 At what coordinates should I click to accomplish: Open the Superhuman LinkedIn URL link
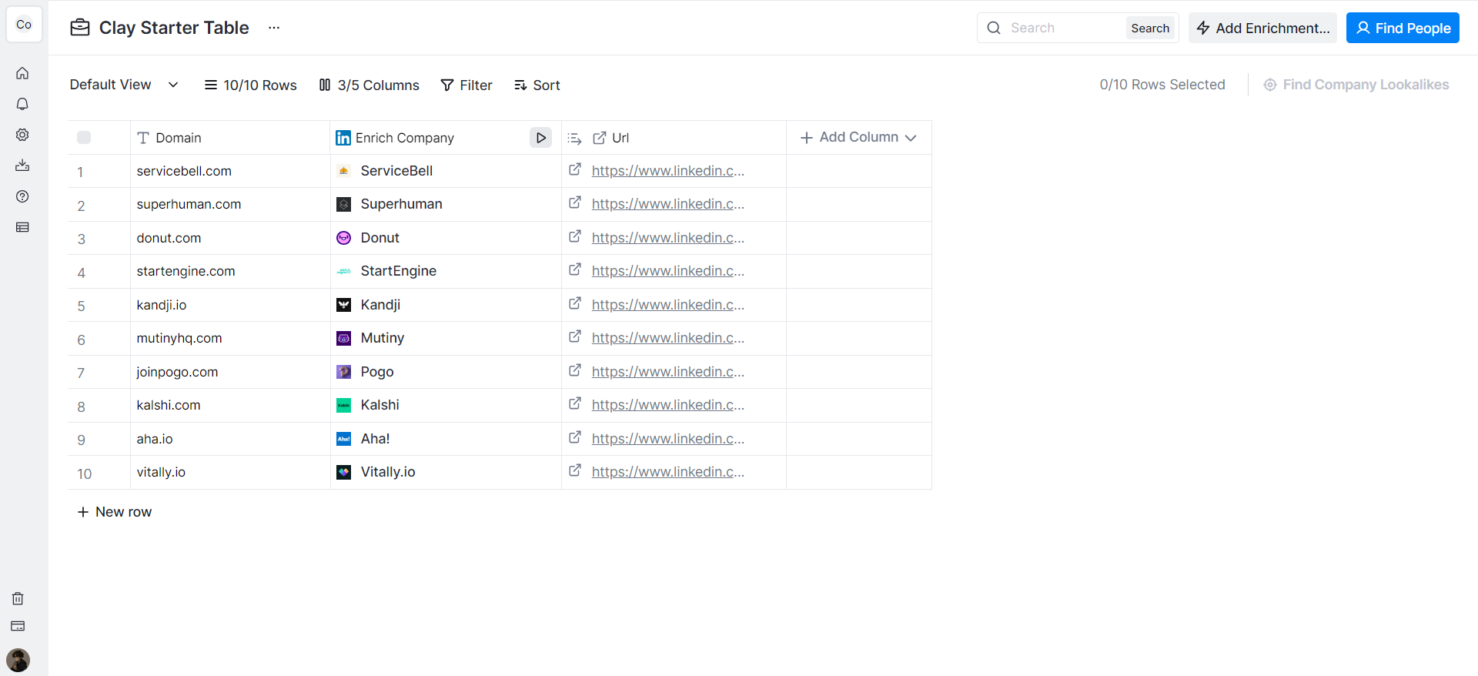point(667,204)
